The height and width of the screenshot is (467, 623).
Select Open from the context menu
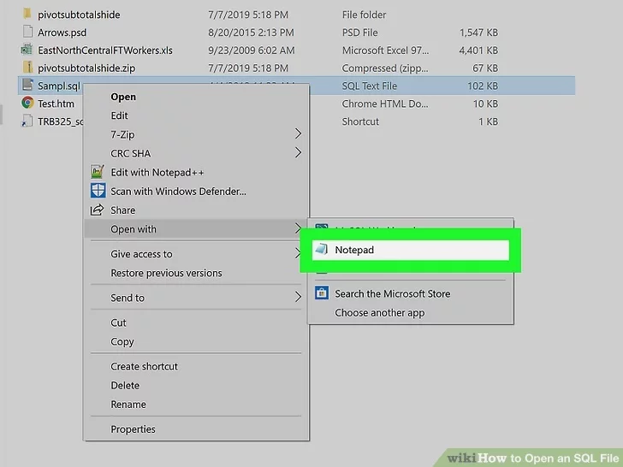click(123, 97)
